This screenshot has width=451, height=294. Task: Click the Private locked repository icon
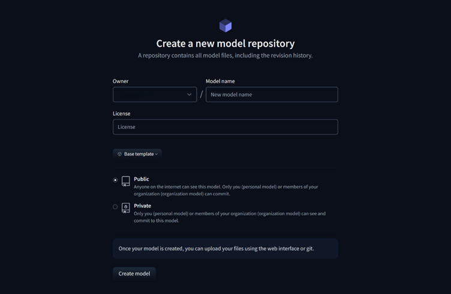coord(126,208)
